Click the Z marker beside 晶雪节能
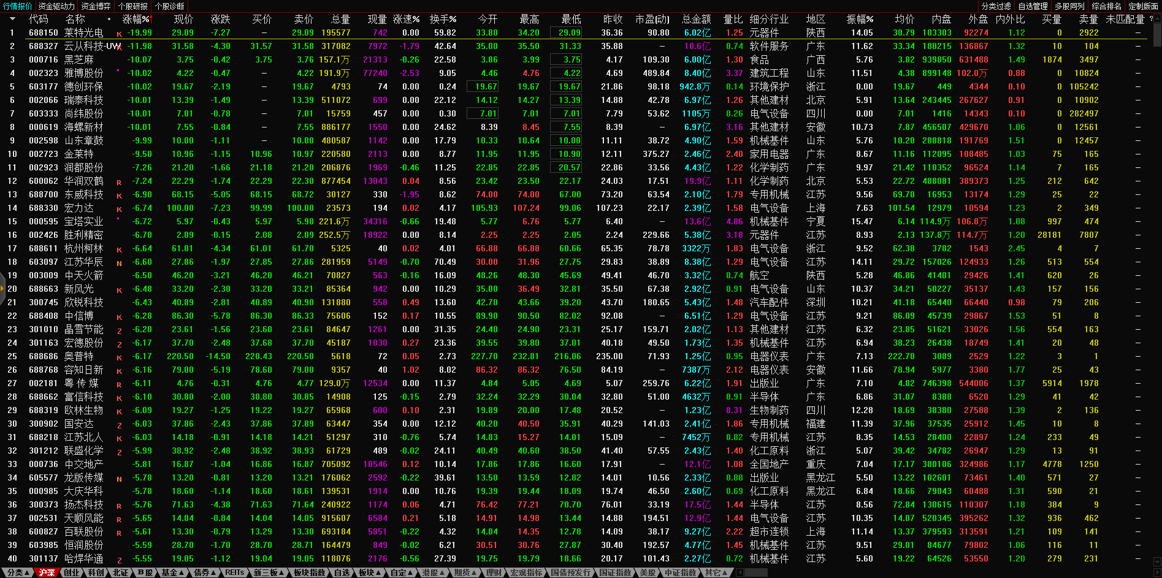The image size is (1162, 578). [119, 330]
